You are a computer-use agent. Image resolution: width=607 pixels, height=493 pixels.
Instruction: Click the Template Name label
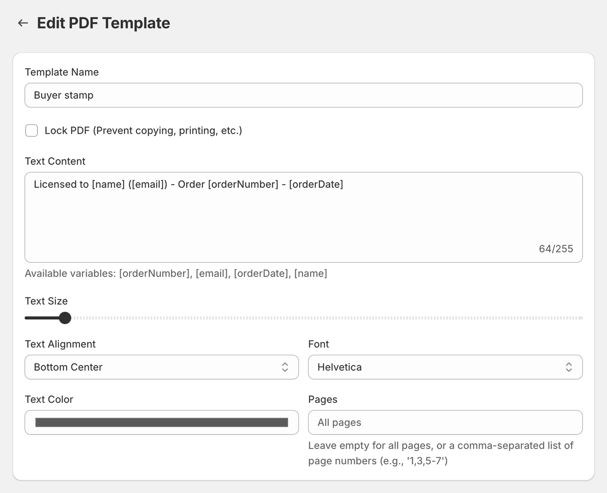click(62, 72)
